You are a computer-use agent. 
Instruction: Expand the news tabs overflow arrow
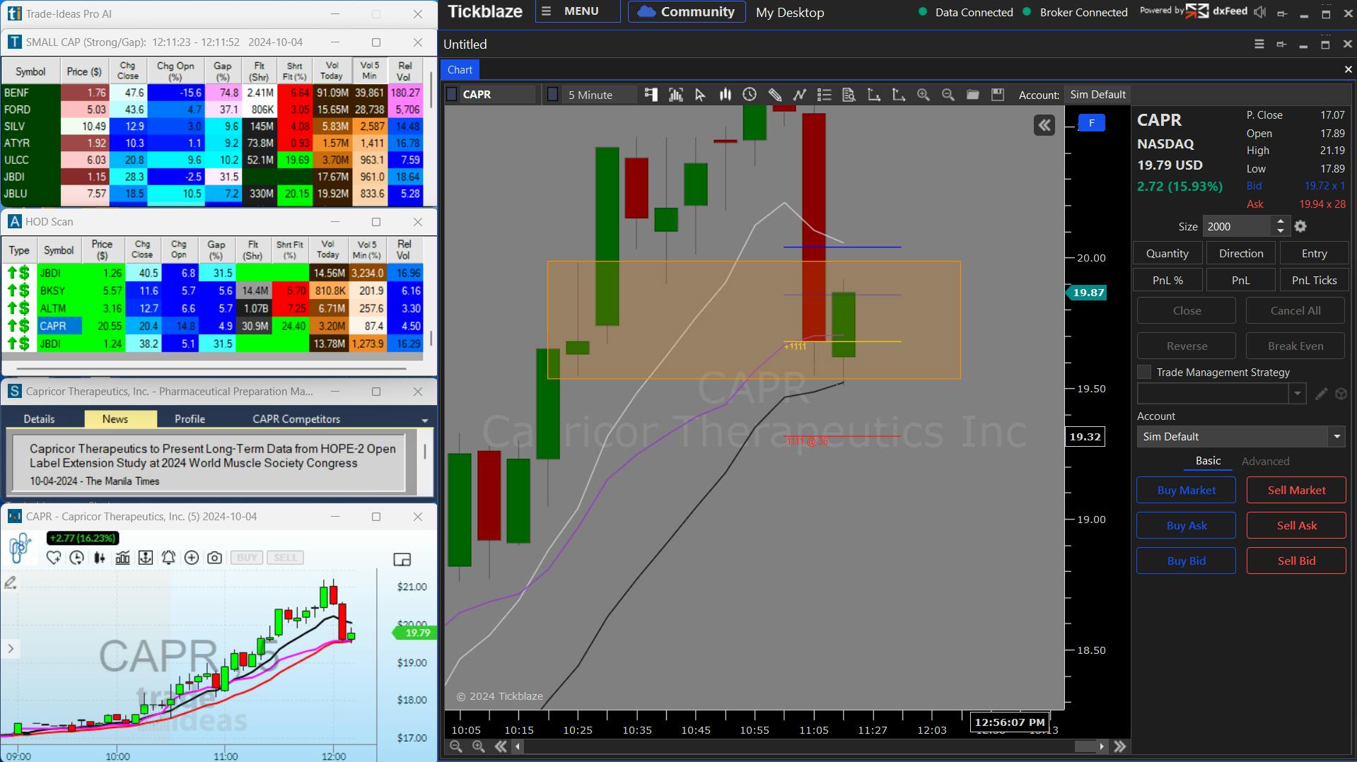click(425, 420)
